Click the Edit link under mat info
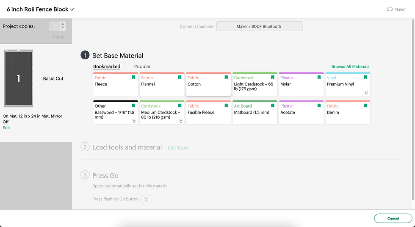415x227 pixels. (6, 127)
